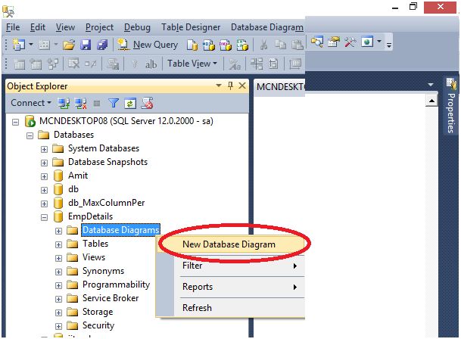Screen dimensions: 461x339
Task: Click the Analysis Services MDX Query icon
Action: point(209,45)
